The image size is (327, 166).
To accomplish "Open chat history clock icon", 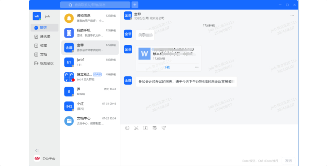I will [154, 128].
